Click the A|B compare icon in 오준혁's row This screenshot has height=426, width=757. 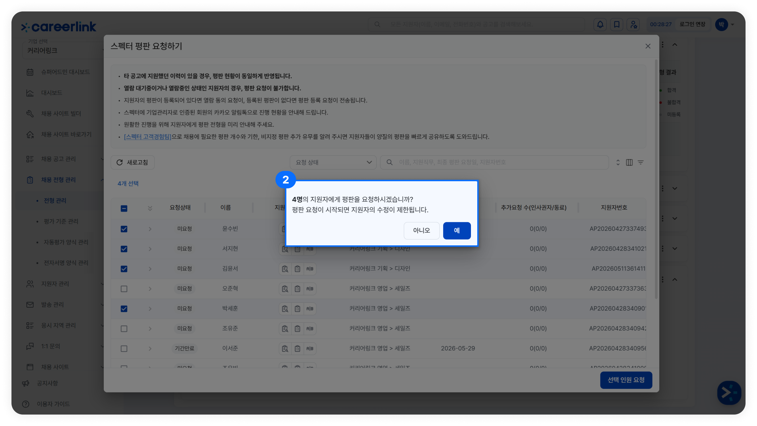[310, 289]
